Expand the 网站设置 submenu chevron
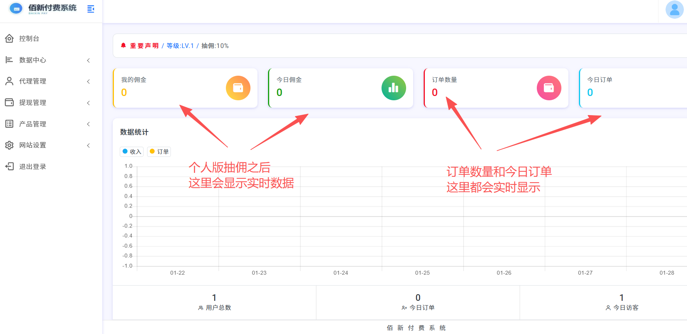 (x=89, y=146)
